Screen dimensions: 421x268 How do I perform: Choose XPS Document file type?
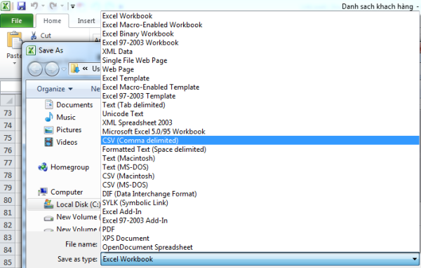(260, 239)
